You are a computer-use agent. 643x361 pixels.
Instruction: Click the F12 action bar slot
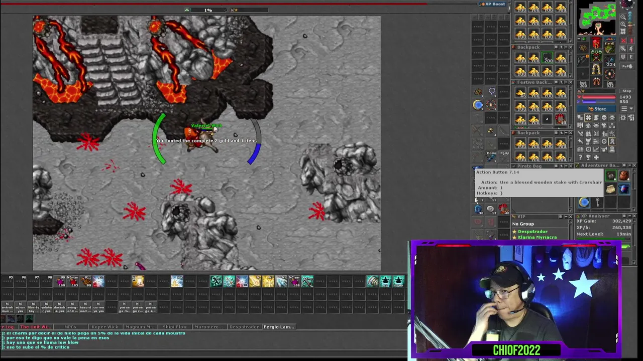(98, 281)
